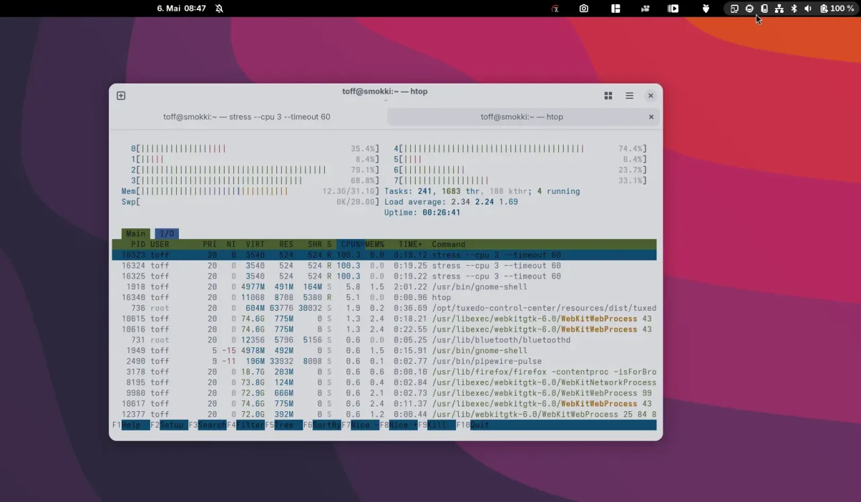Click the screenshot camera icon in top bar
The image size is (861, 502).
click(x=584, y=9)
